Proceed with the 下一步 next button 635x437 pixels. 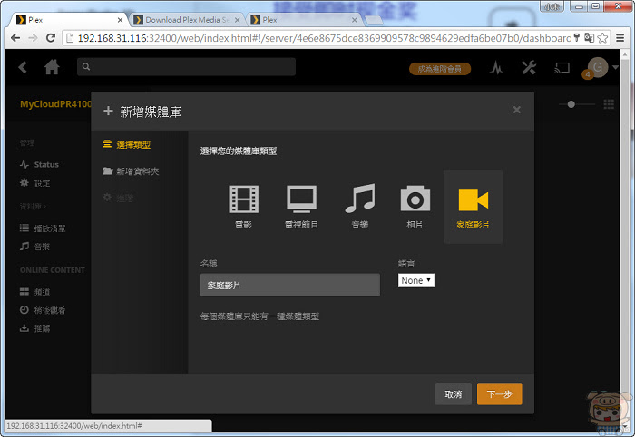499,393
